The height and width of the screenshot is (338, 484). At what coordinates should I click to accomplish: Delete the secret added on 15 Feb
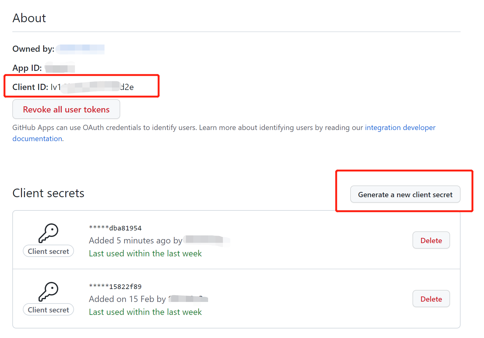[x=431, y=299]
